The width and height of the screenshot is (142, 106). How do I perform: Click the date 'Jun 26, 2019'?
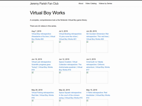[91, 31]
